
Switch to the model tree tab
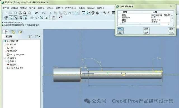[6, 32]
